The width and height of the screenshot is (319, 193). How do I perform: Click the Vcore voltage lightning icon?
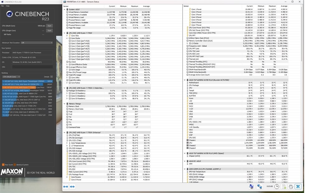pos(188,98)
